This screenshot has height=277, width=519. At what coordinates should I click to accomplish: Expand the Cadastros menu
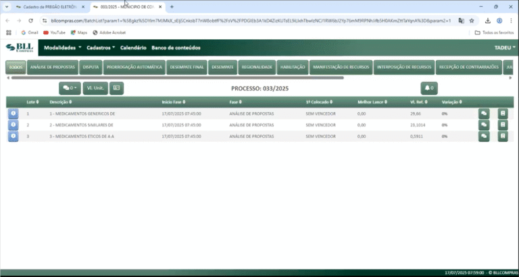point(101,48)
